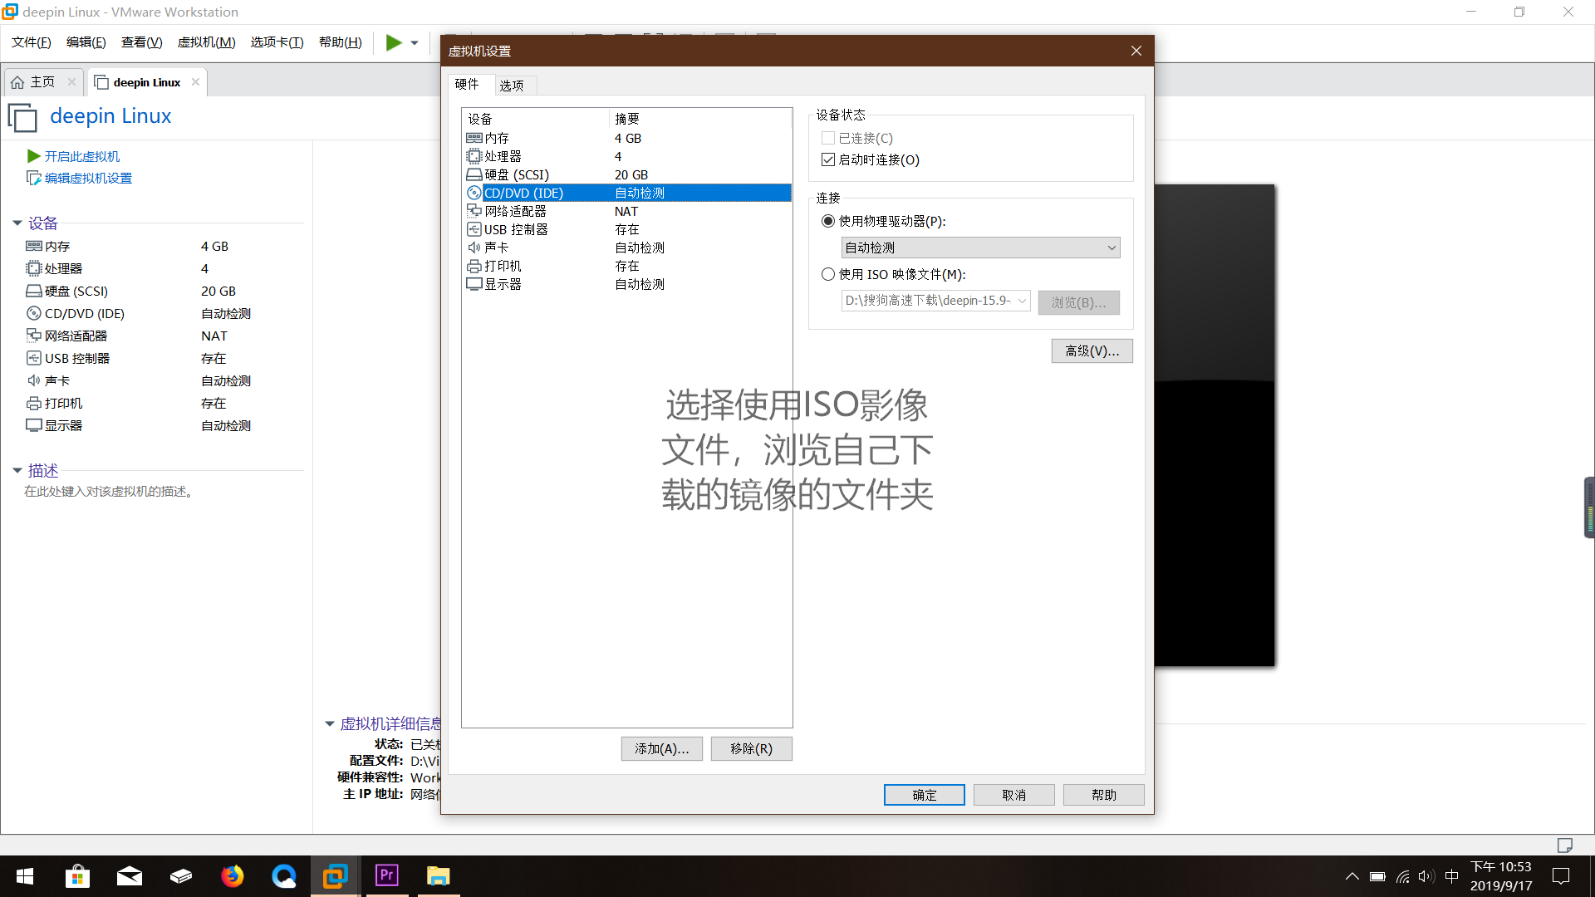Click the network adapter icon in settings list
The height and width of the screenshot is (897, 1595).
pyautogui.click(x=474, y=211)
